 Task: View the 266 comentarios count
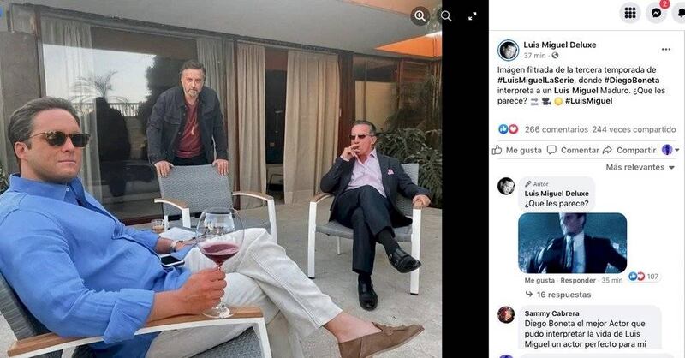(553, 129)
